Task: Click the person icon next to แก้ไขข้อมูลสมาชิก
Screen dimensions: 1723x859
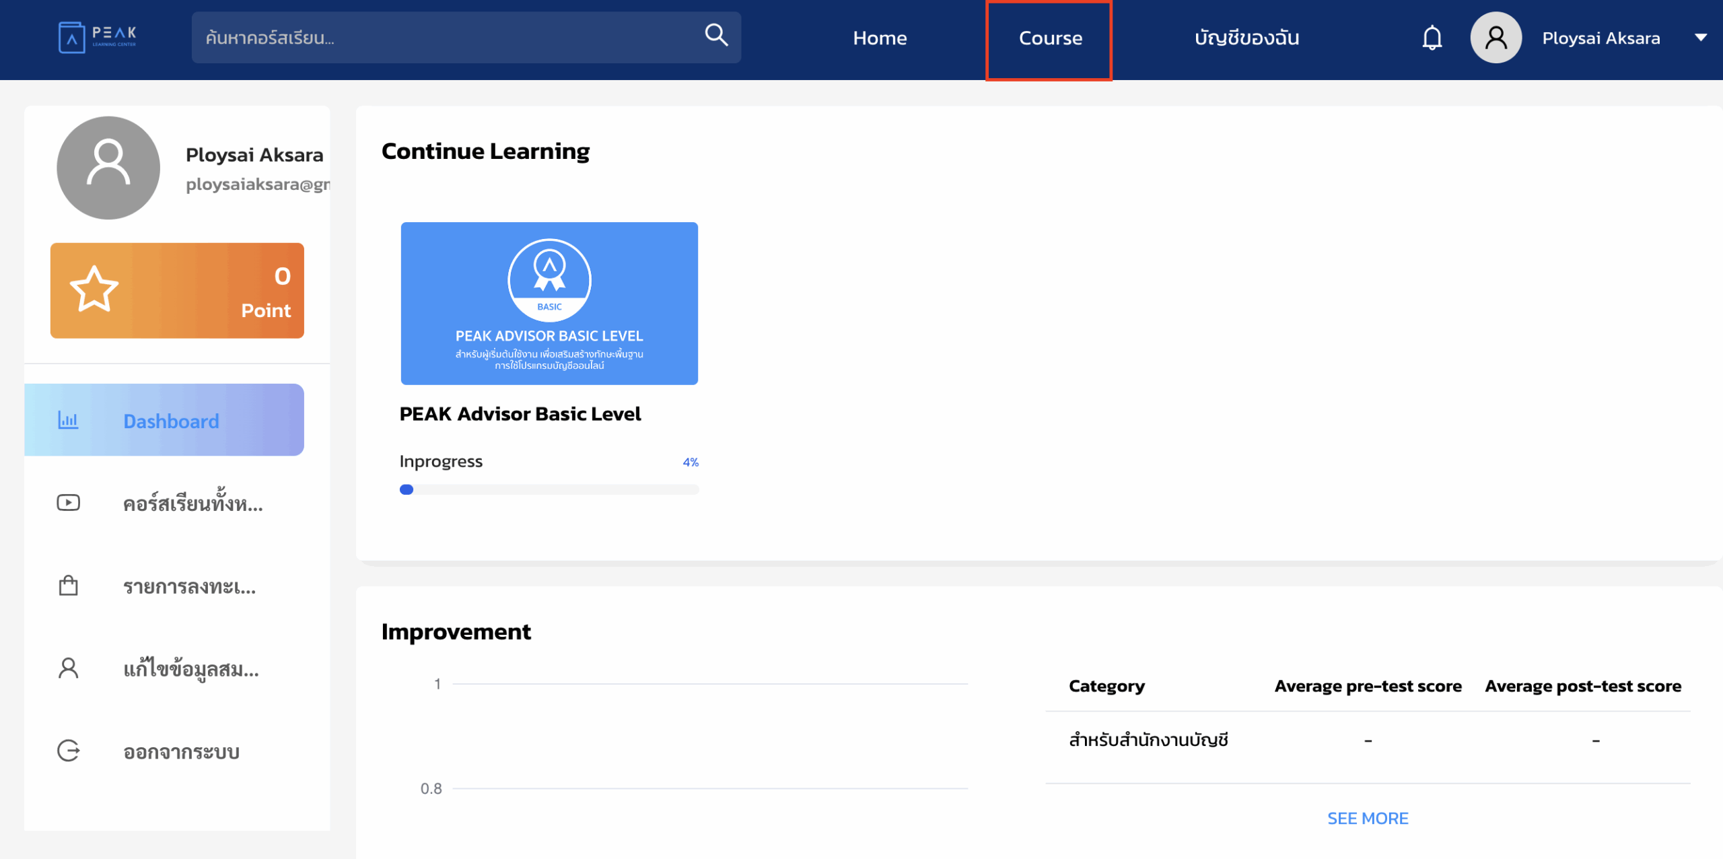Action: coord(68,668)
